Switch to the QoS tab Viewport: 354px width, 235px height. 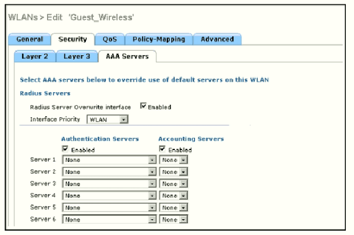109,39
